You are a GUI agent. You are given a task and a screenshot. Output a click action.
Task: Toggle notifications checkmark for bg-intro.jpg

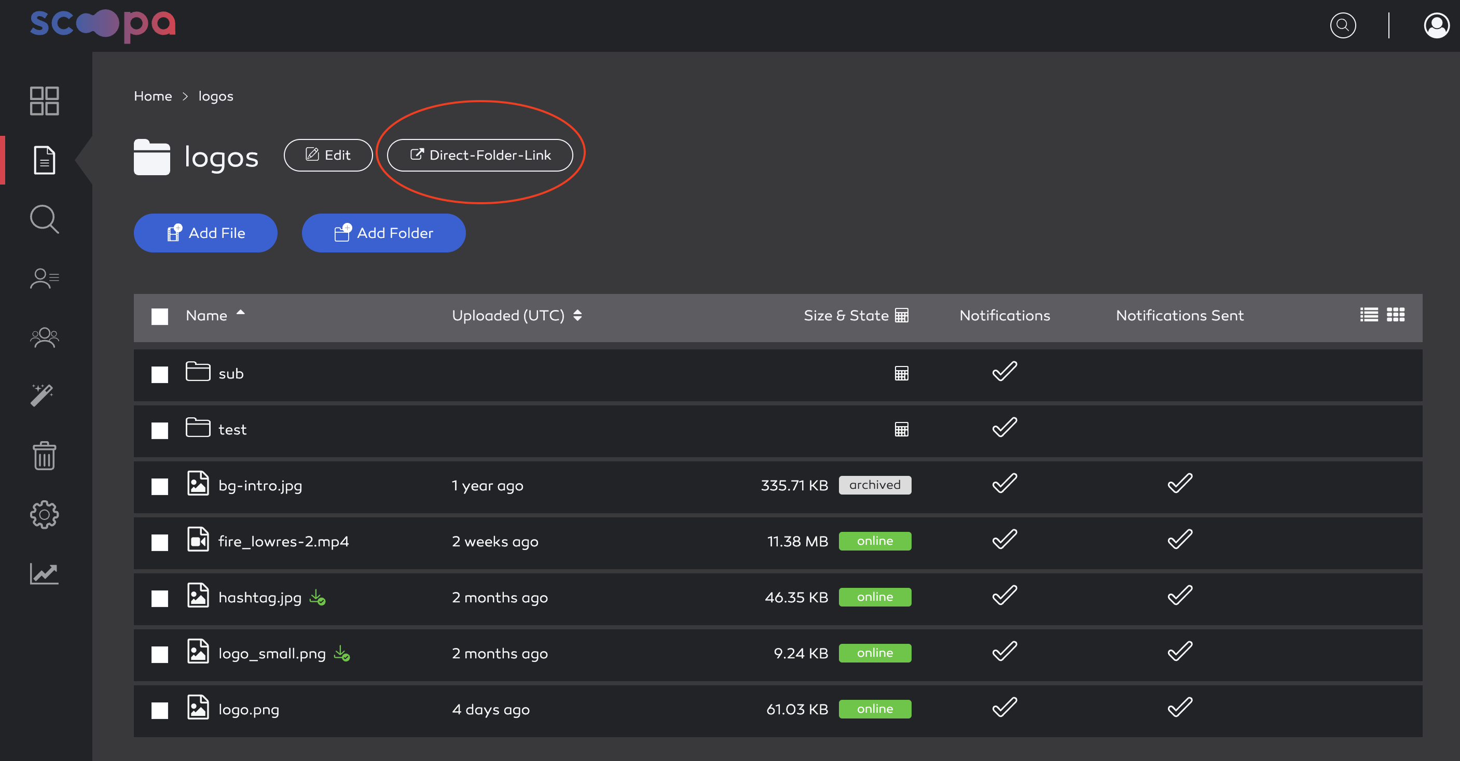[1004, 484]
